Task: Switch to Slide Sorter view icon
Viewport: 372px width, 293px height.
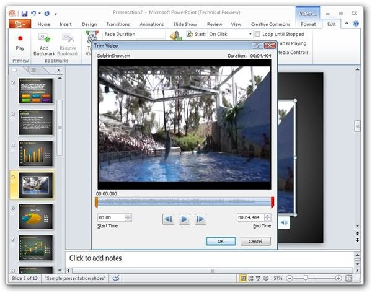Action: tap(250, 278)
